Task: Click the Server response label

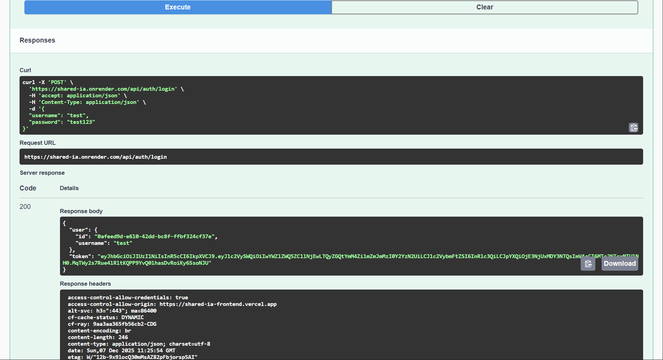Action: [42, 173]
